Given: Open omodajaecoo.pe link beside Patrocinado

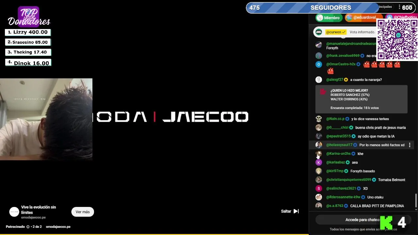Looking at the screenshot, I should click(x=58, y=227).
